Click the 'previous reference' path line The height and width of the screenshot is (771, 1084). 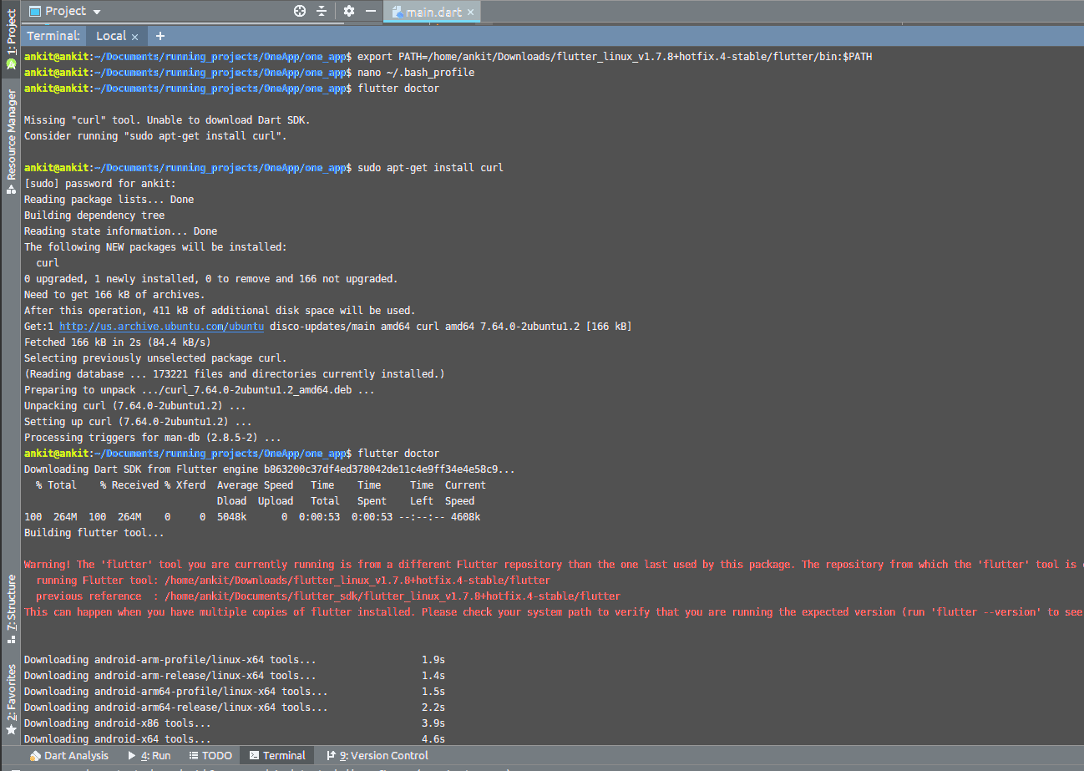328,596
